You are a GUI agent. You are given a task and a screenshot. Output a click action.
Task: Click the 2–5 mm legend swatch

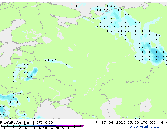(x=23, y=126)
